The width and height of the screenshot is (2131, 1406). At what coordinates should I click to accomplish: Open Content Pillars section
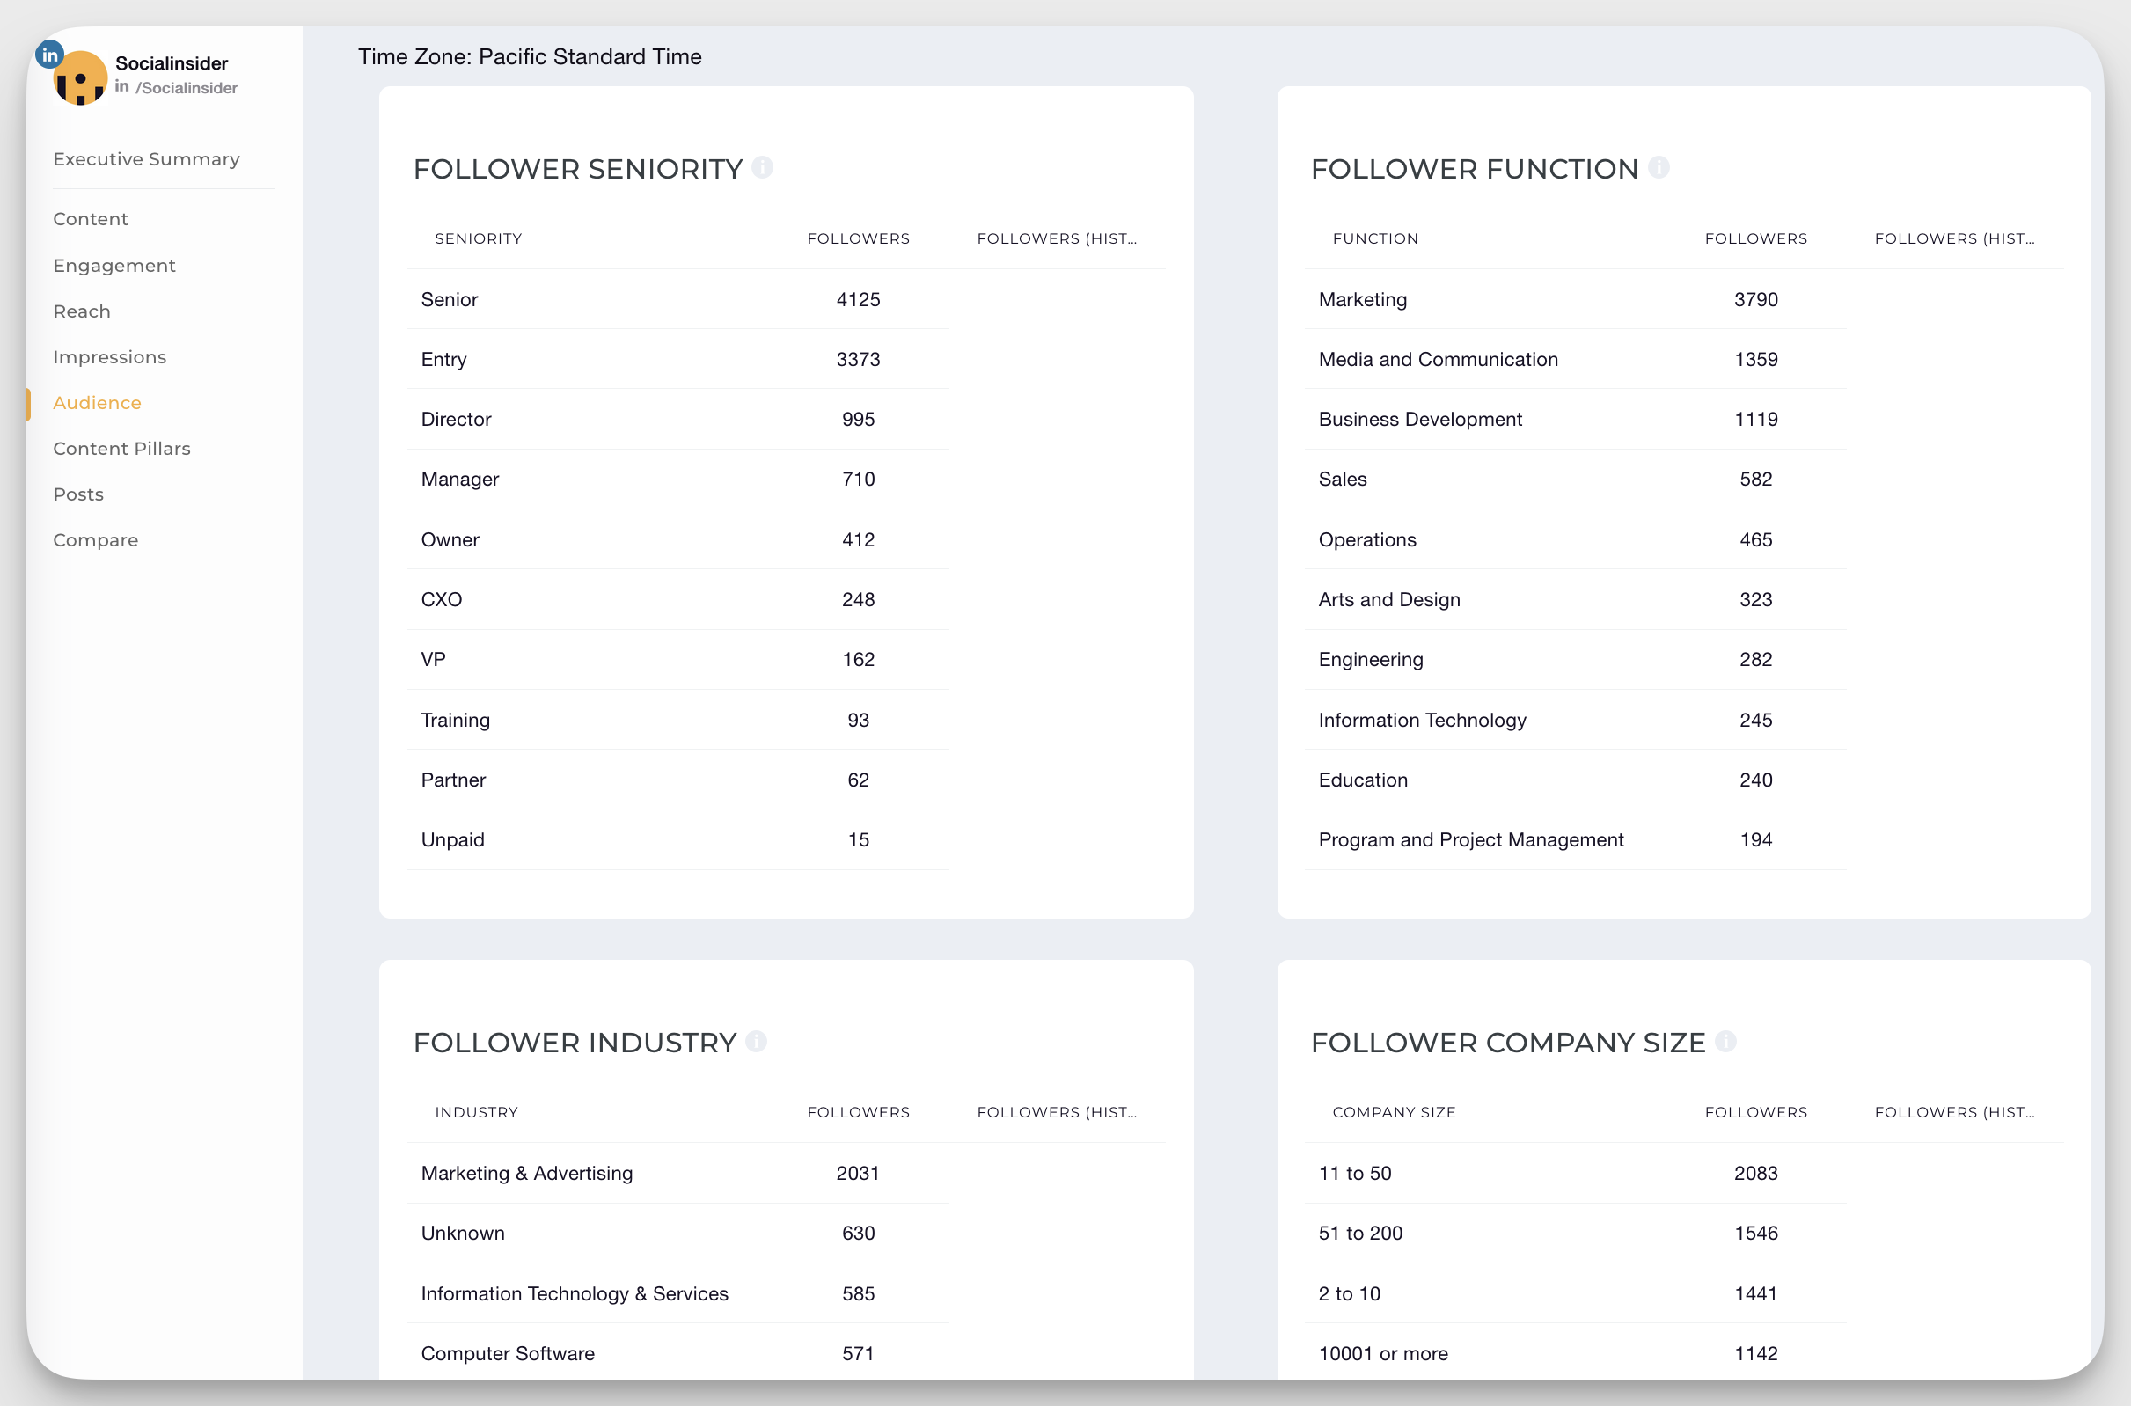(x=122, y=449)
